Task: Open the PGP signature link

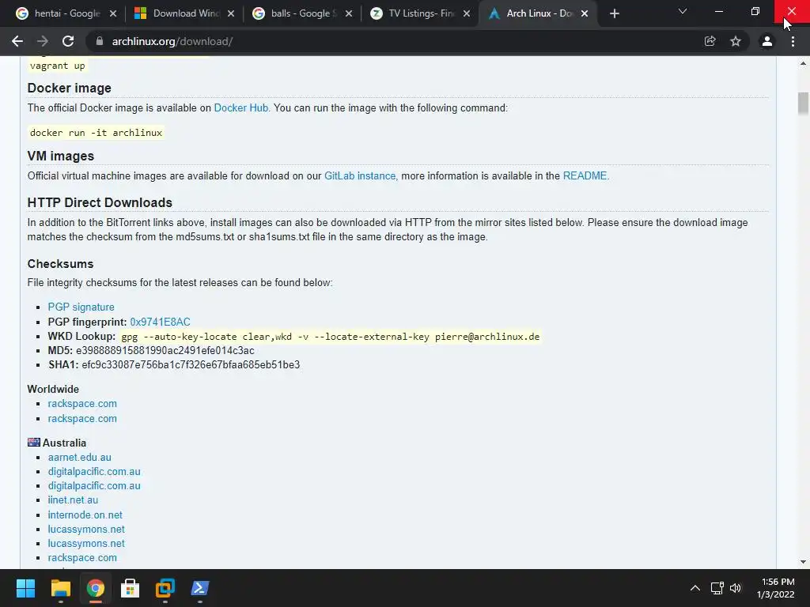Action: click(x=81, y=307)
